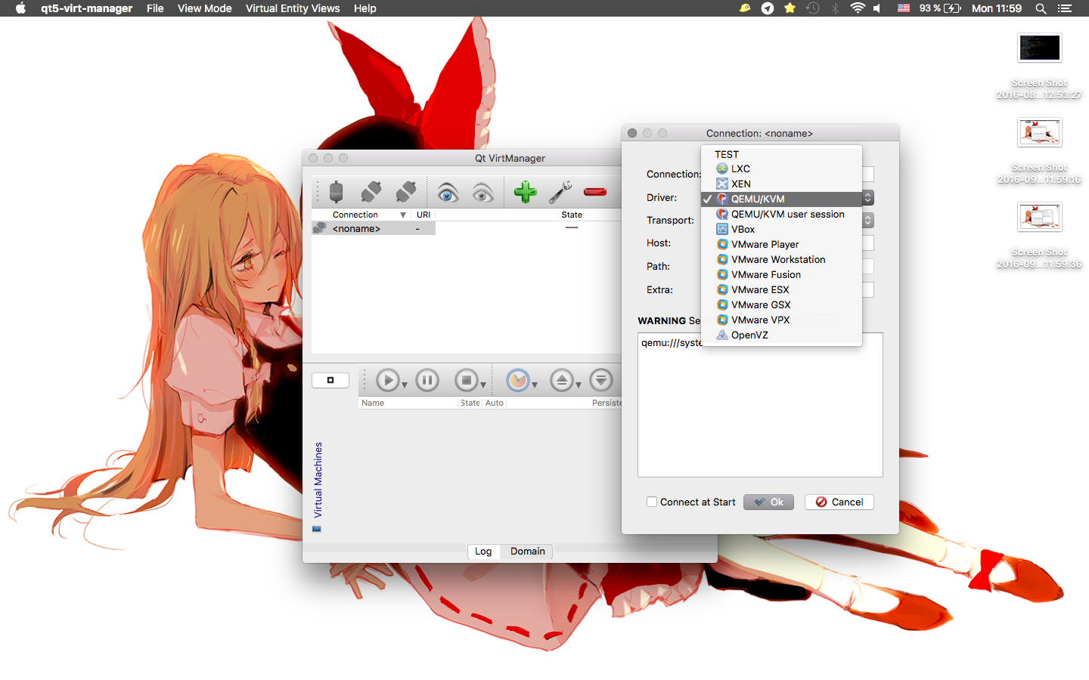The image size is (1089, 680).
Task: Click the small square button left of VM toolbar
Action: 330,380
